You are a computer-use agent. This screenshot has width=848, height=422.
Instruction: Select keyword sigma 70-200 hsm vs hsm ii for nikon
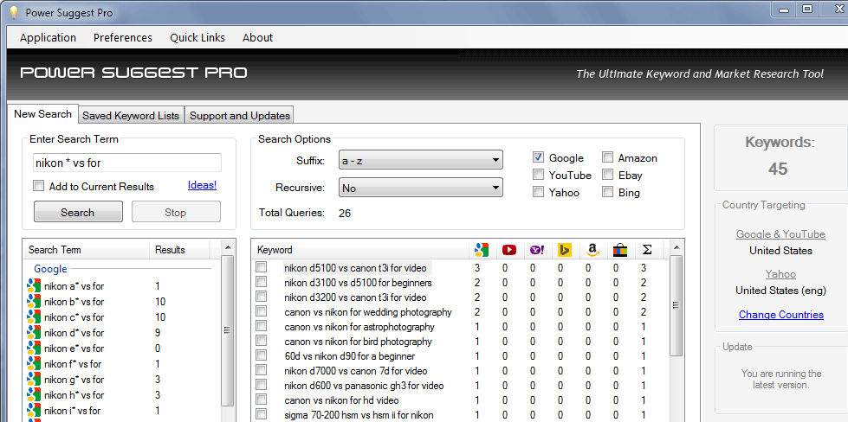point(359,415)
